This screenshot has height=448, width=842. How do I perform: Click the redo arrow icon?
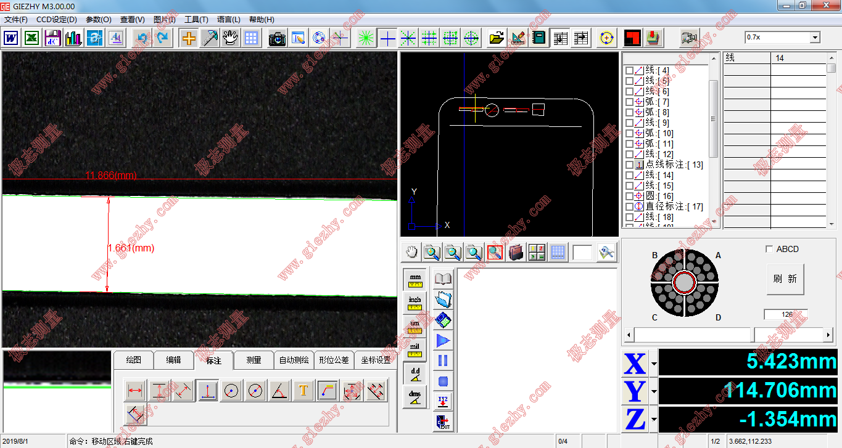tap(162, 38)
